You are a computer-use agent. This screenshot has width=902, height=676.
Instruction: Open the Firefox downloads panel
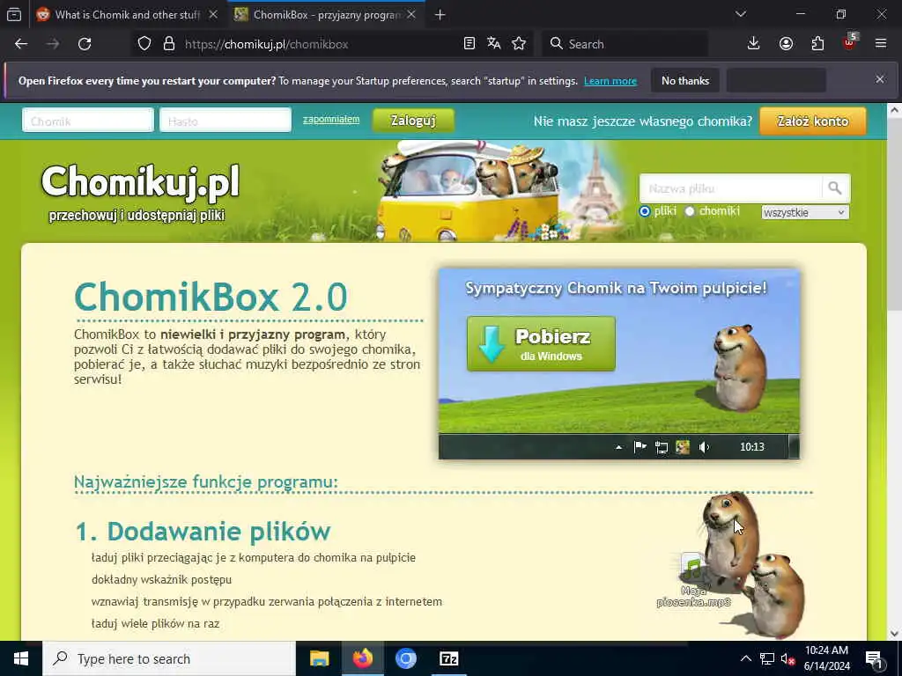click(x=754, y=44)
